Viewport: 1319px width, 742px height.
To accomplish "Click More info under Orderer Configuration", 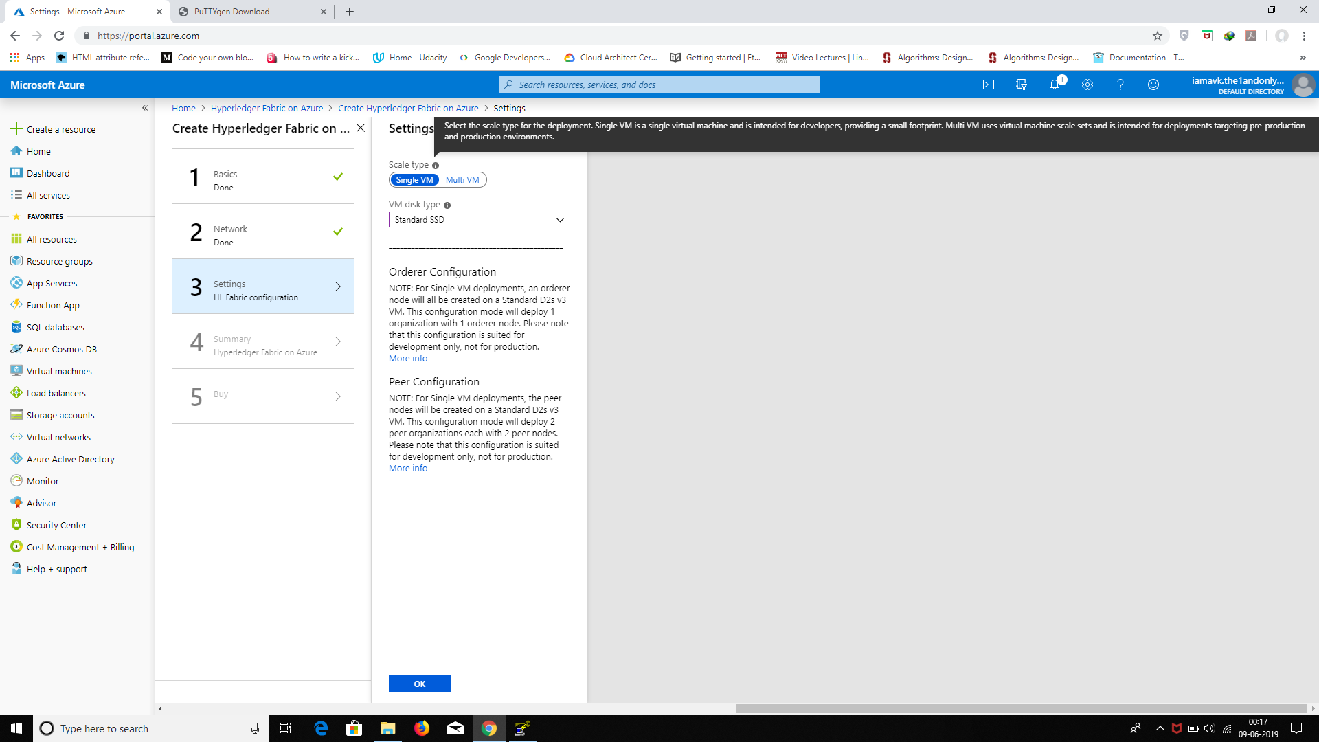I will click(408, 359).
